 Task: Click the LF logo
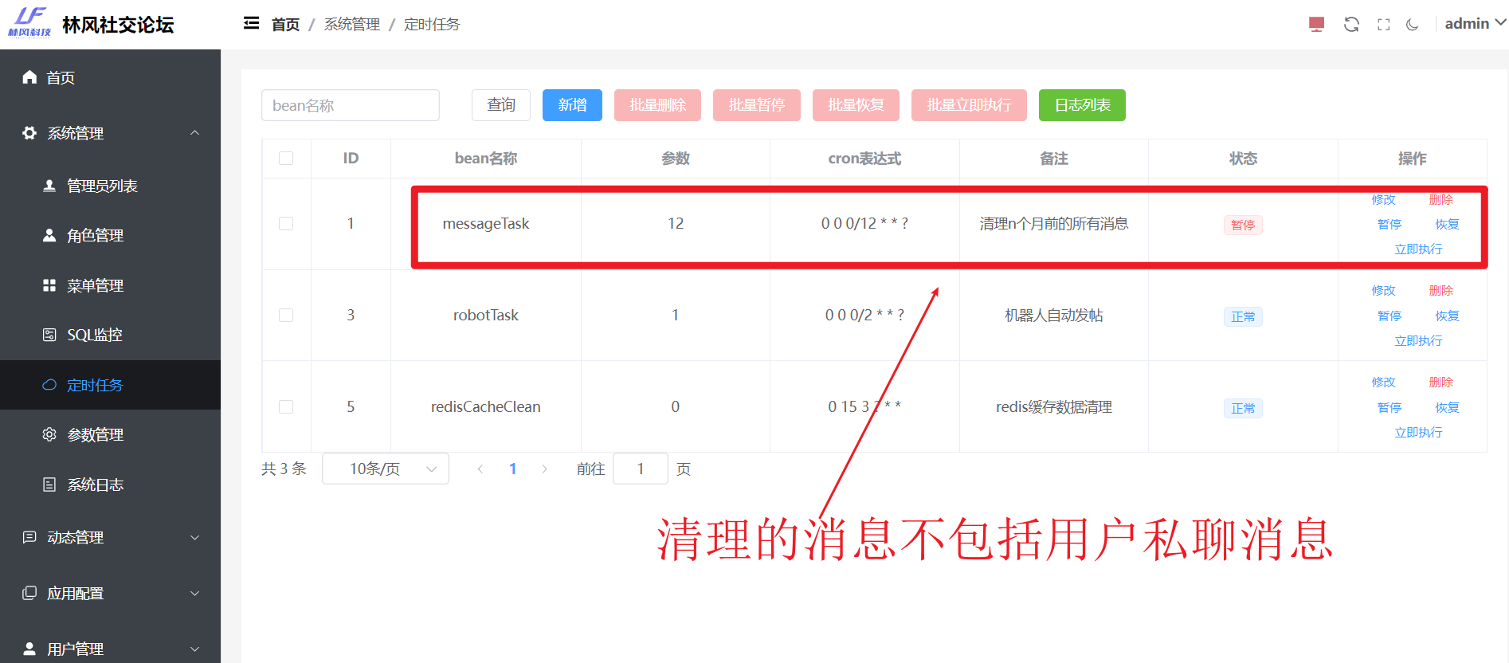[29, 22]
